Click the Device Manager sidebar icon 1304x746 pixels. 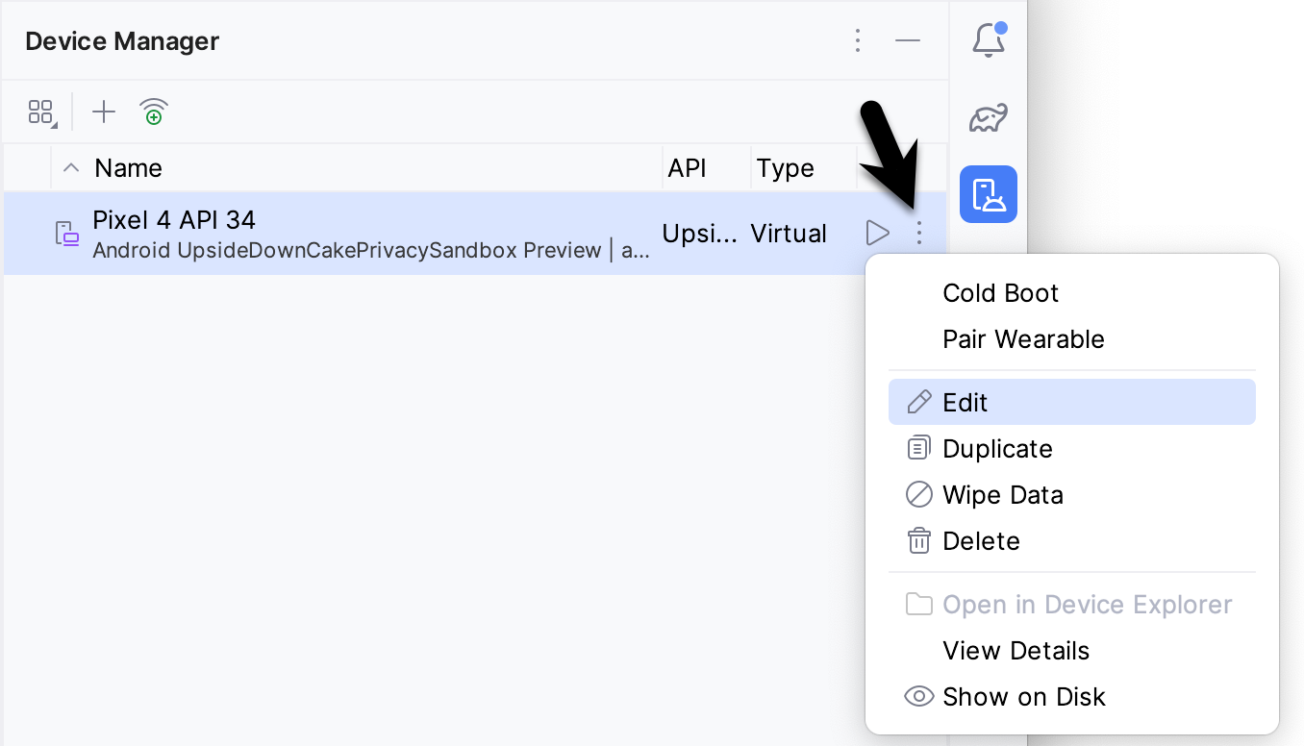coord(989,193)
